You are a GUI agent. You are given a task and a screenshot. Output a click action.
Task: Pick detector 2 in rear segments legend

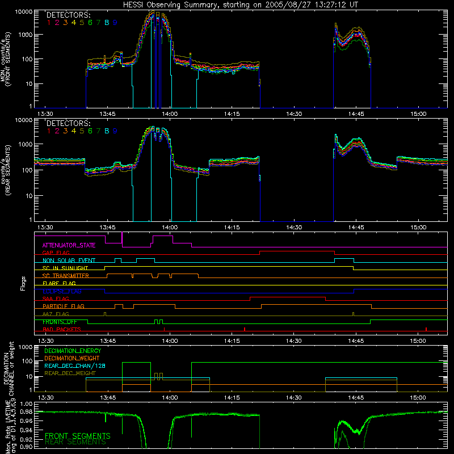click(57, 131)
